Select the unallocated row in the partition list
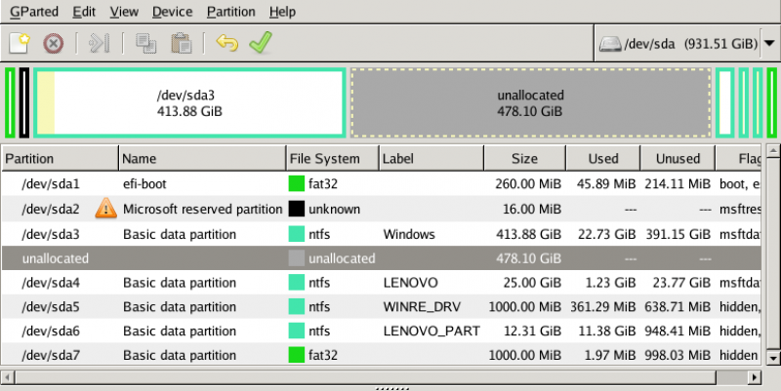Viewport: 781px width, 391px height. tap(381, 258)
